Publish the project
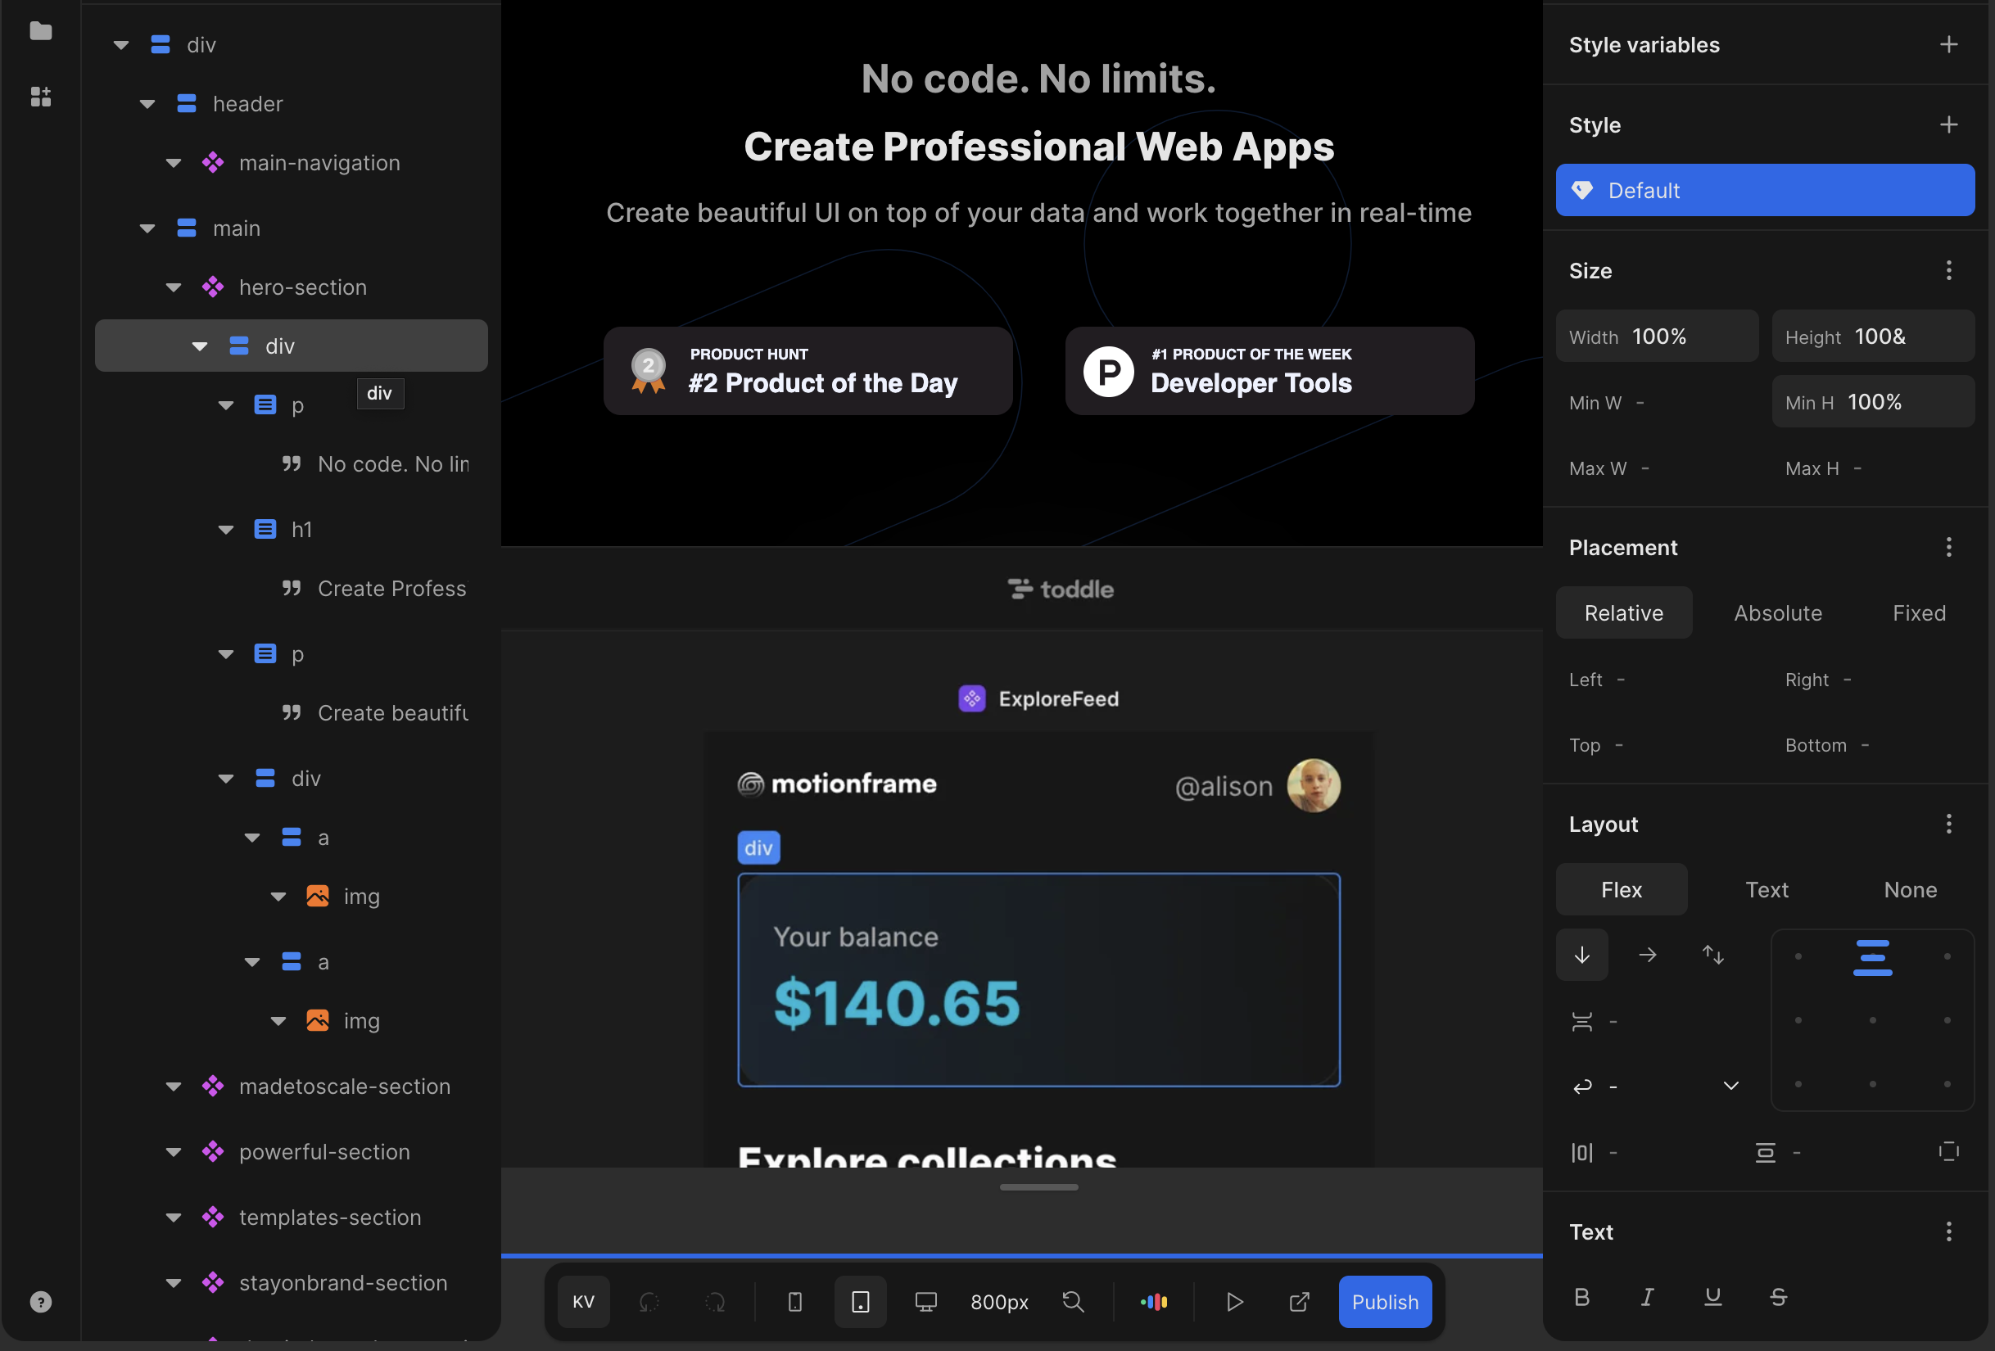This screenshot has width=1995, height=1351. (x=1385, y=1301)
